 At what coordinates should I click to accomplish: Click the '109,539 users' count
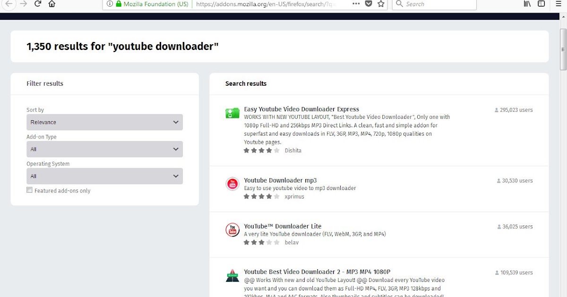coord(516,272)
